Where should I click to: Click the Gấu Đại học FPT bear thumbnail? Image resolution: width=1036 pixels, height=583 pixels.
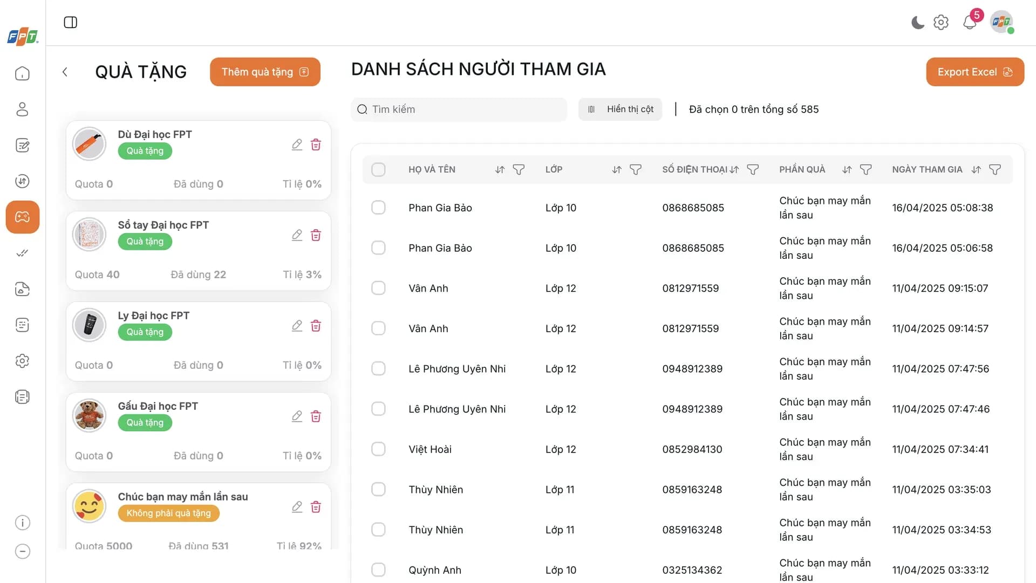pos(89,416)
